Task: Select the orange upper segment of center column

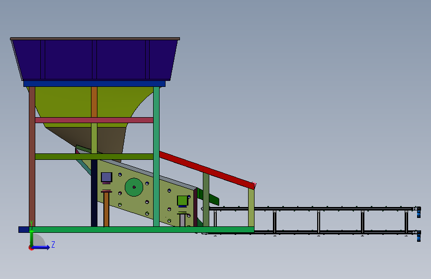Action: (94, 102)
